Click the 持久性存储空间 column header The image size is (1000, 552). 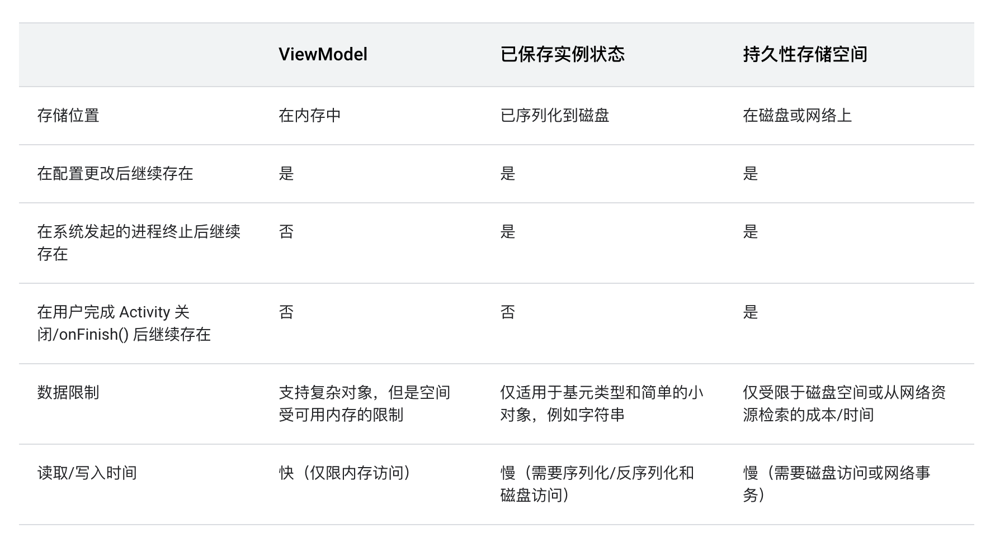click(805, 54)
